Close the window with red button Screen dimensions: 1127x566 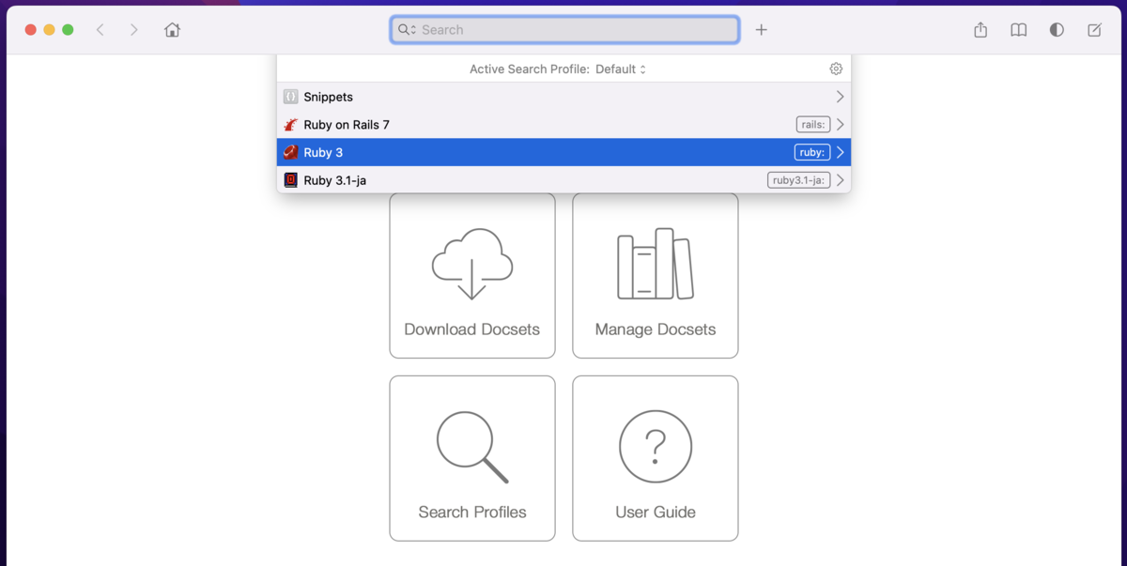[x=30, y=30]
